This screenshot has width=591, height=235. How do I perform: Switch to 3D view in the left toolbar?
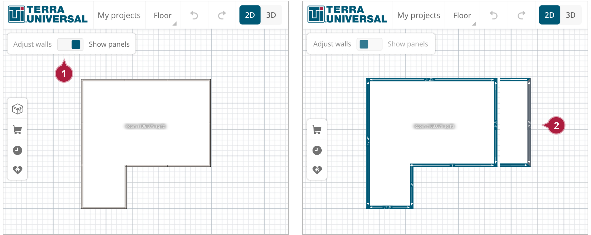[271, 15]
